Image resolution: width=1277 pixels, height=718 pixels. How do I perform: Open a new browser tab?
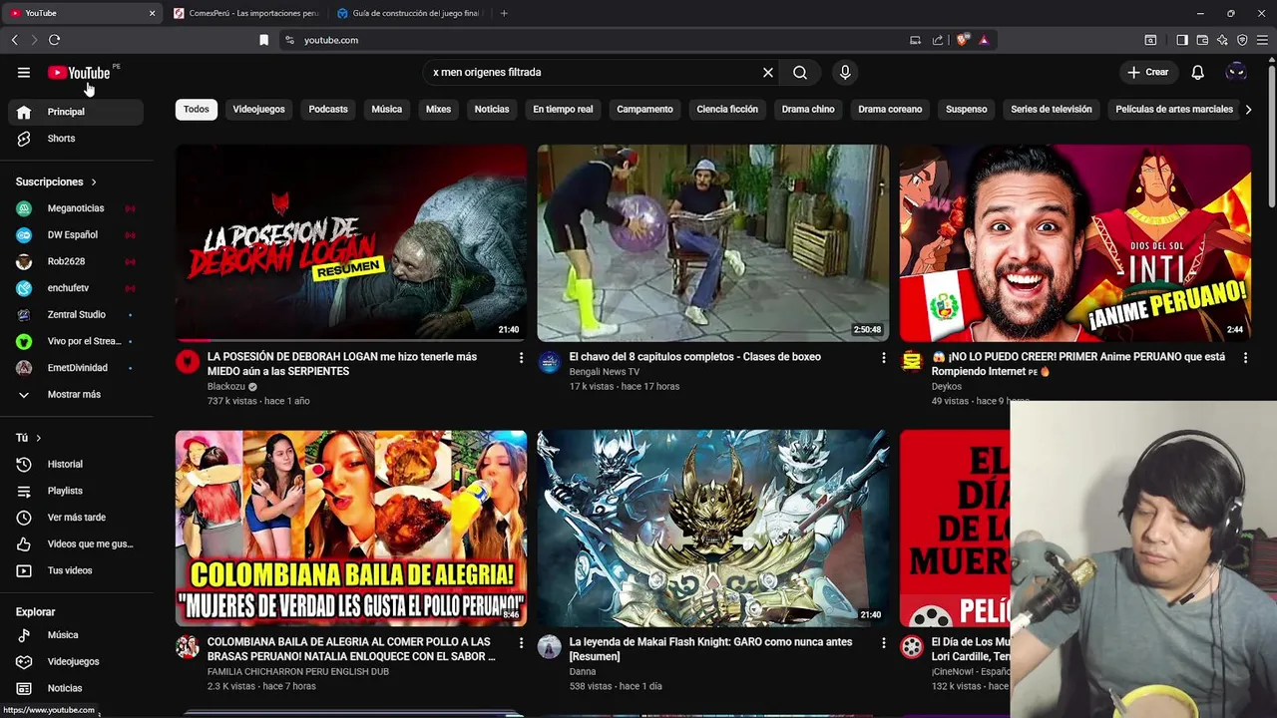coord(504,13)
